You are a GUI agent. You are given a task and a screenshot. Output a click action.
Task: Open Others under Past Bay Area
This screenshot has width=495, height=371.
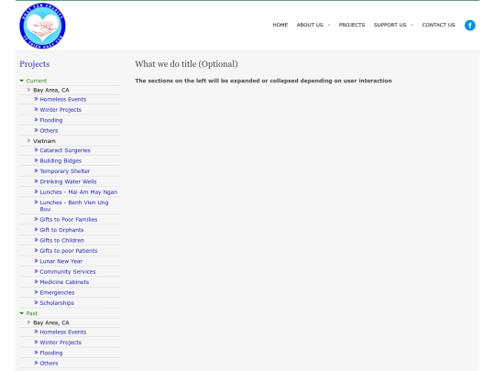49,363
